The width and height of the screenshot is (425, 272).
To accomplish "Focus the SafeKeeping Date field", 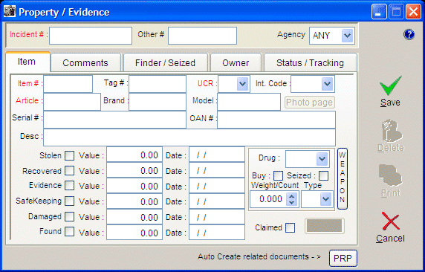I will pos(217,201).
